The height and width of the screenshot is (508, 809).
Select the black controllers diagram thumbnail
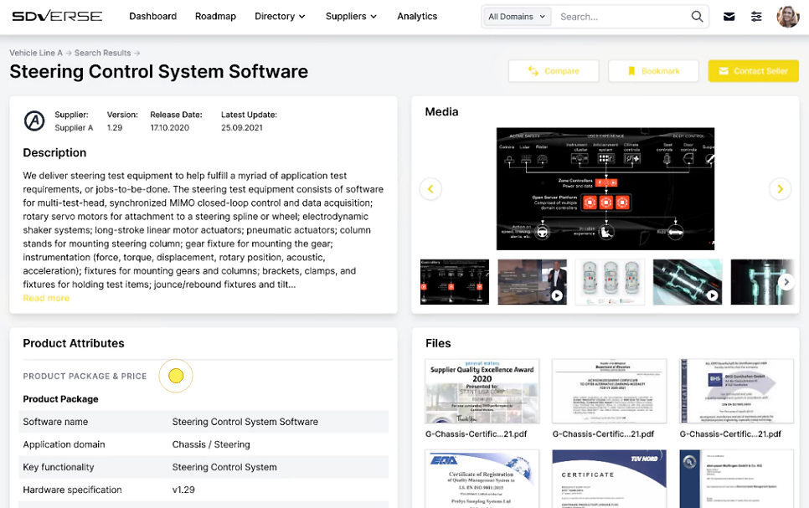point(455,281)
